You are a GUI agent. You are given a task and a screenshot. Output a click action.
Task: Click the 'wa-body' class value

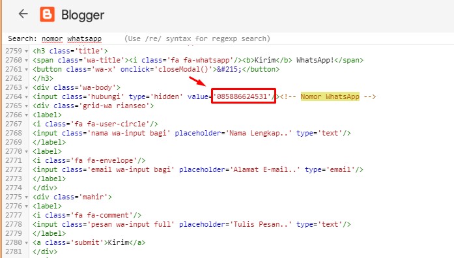pos(97,87)
